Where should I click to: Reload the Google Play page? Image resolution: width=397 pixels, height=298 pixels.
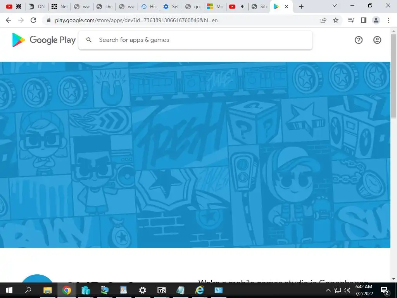33,20
